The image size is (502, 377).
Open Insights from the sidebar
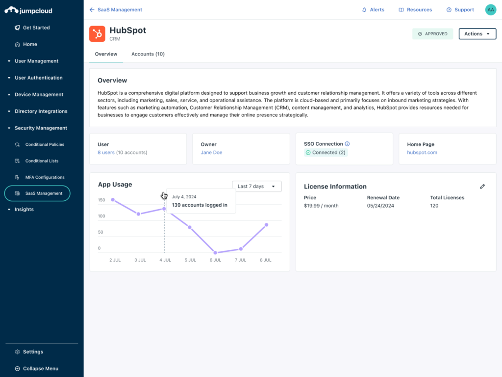pos(23,209)
